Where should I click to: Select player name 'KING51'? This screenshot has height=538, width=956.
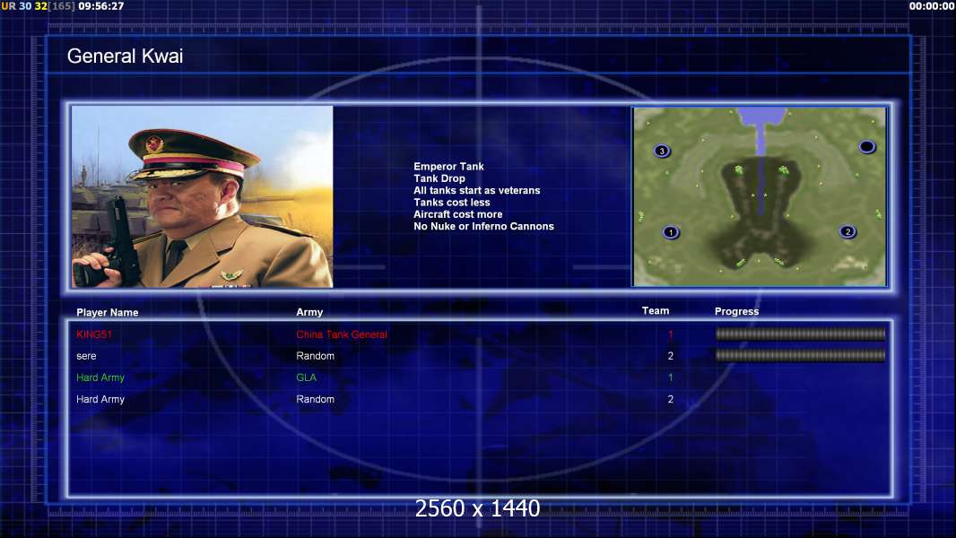(94, 334)
